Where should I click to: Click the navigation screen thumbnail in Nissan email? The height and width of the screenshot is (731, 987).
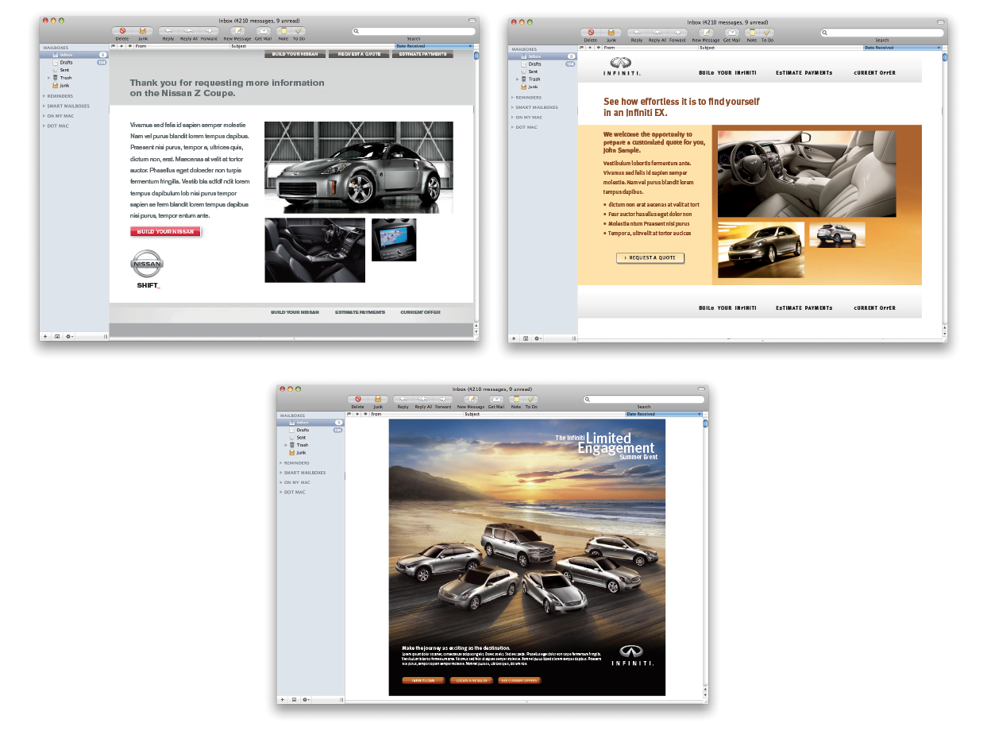[x=394, y=240]
